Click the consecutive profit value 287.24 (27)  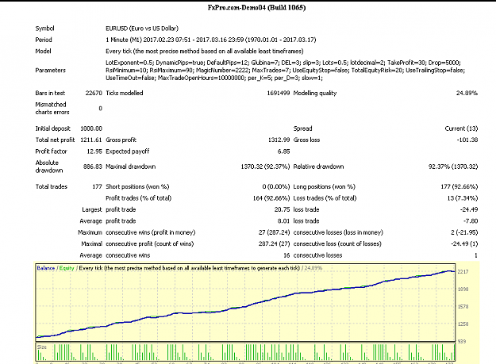[274, 243]
